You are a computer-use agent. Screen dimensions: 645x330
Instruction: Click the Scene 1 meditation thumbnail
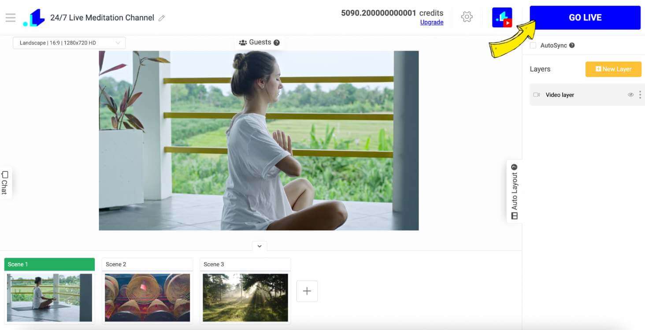[x=49, y=298]
